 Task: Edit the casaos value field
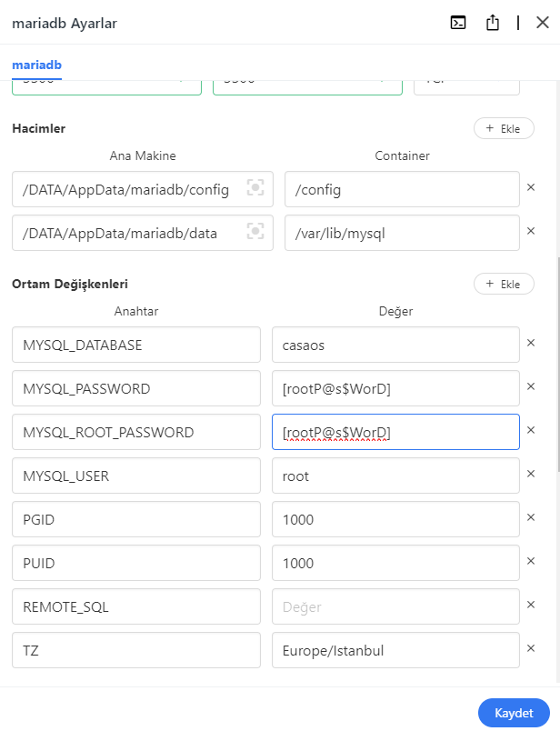395,345
